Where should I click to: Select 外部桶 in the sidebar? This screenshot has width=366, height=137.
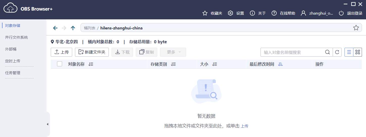pos(11,49)
